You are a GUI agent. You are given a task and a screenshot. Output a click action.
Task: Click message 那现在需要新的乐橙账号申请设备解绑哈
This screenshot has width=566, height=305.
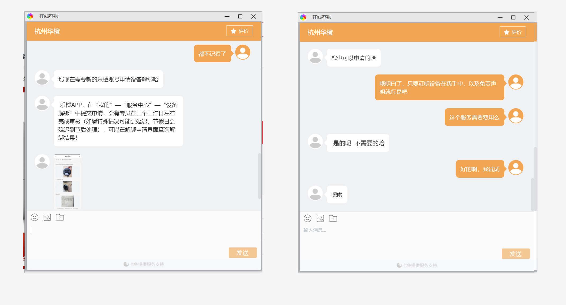108,79
